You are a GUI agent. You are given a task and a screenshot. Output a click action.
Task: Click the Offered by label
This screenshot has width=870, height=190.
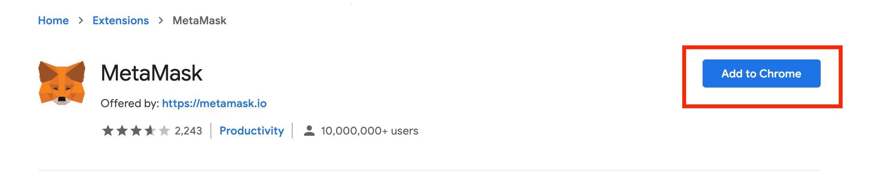click(130, 103)
